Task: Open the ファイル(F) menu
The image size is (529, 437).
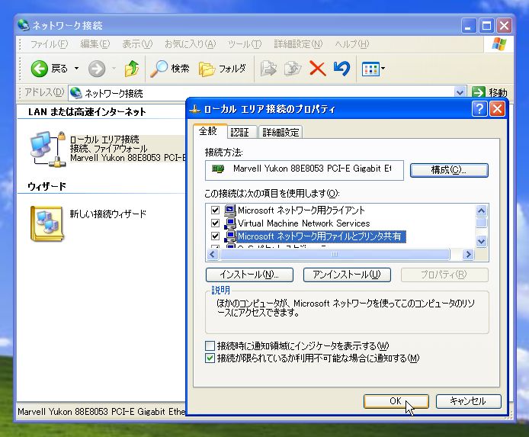Action: [x=49, y=44]
